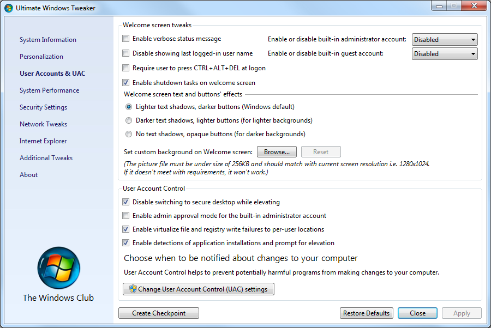The width and height of the screenshot is (491, 328).
Task: Click 'Choose when to be notified' heading
Action: (241, 258)
